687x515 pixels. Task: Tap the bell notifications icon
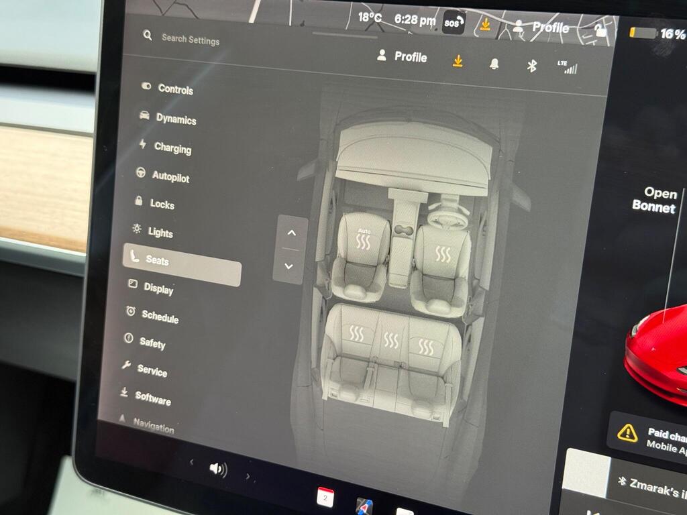(494, 64)
